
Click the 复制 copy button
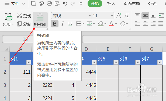pyautogui.click(x=24, y=24)
